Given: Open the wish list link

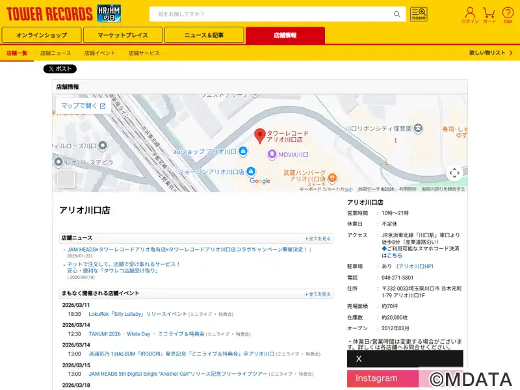Looking at the screenshot, I should tap(491, 53).
